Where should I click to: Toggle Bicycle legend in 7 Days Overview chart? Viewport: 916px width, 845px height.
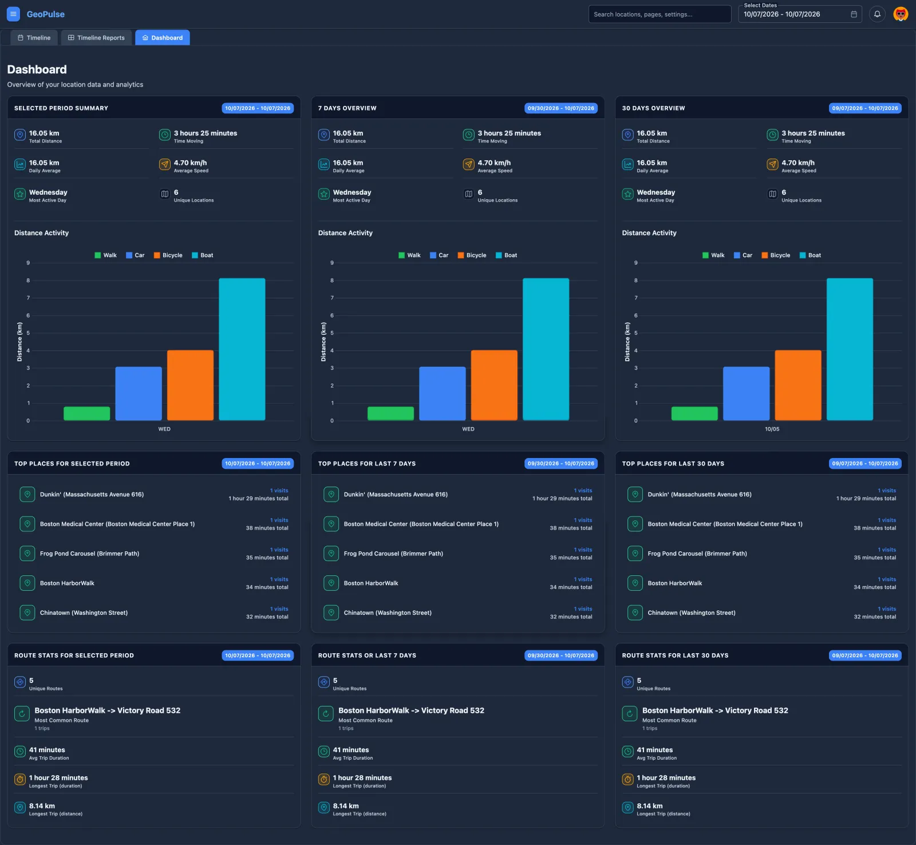point(472,255)
